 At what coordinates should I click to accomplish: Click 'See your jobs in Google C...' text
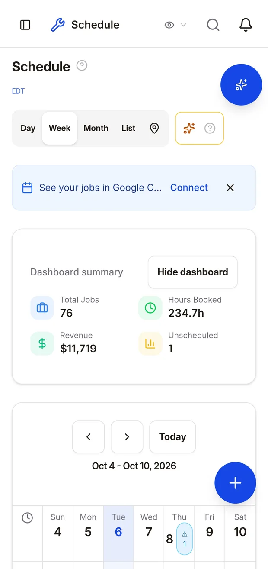click(x=100, y=188)
